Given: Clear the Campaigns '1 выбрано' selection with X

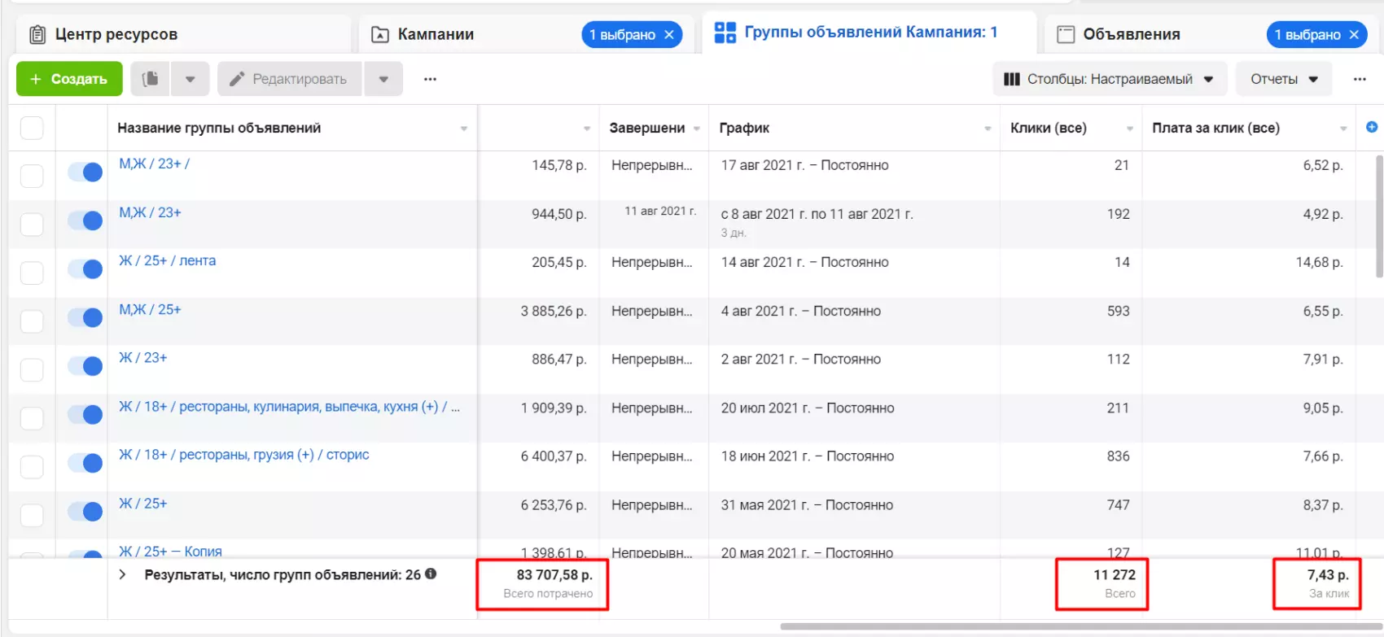Looking at the screenshot, I should [669, 35].
